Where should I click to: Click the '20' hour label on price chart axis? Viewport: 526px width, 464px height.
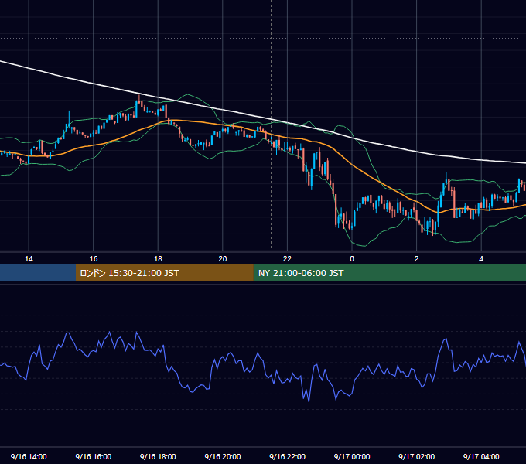[223, 259]
